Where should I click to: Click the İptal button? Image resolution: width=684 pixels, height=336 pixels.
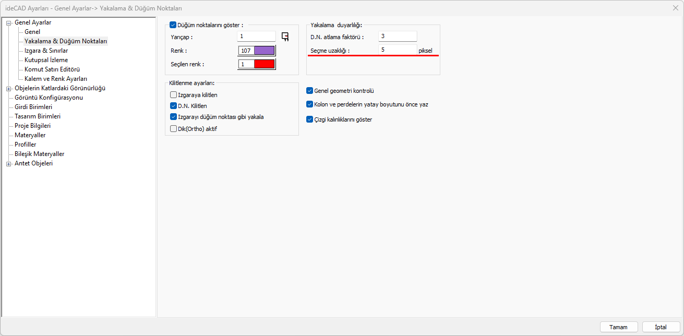(661, 327)
